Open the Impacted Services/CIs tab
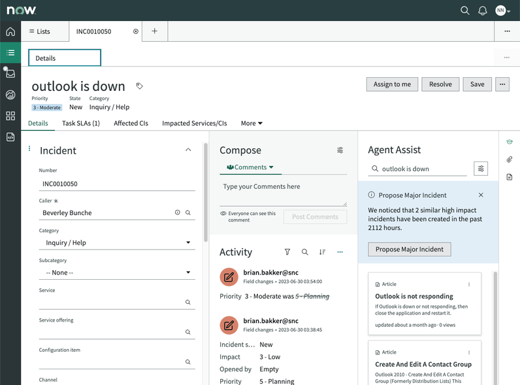This screenshot has height=385, width=520. point(195,123)
